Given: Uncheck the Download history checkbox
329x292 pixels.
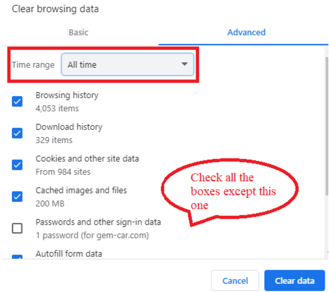Looking at the screenshot, I should pyautogui.click(x=17, y=133).
